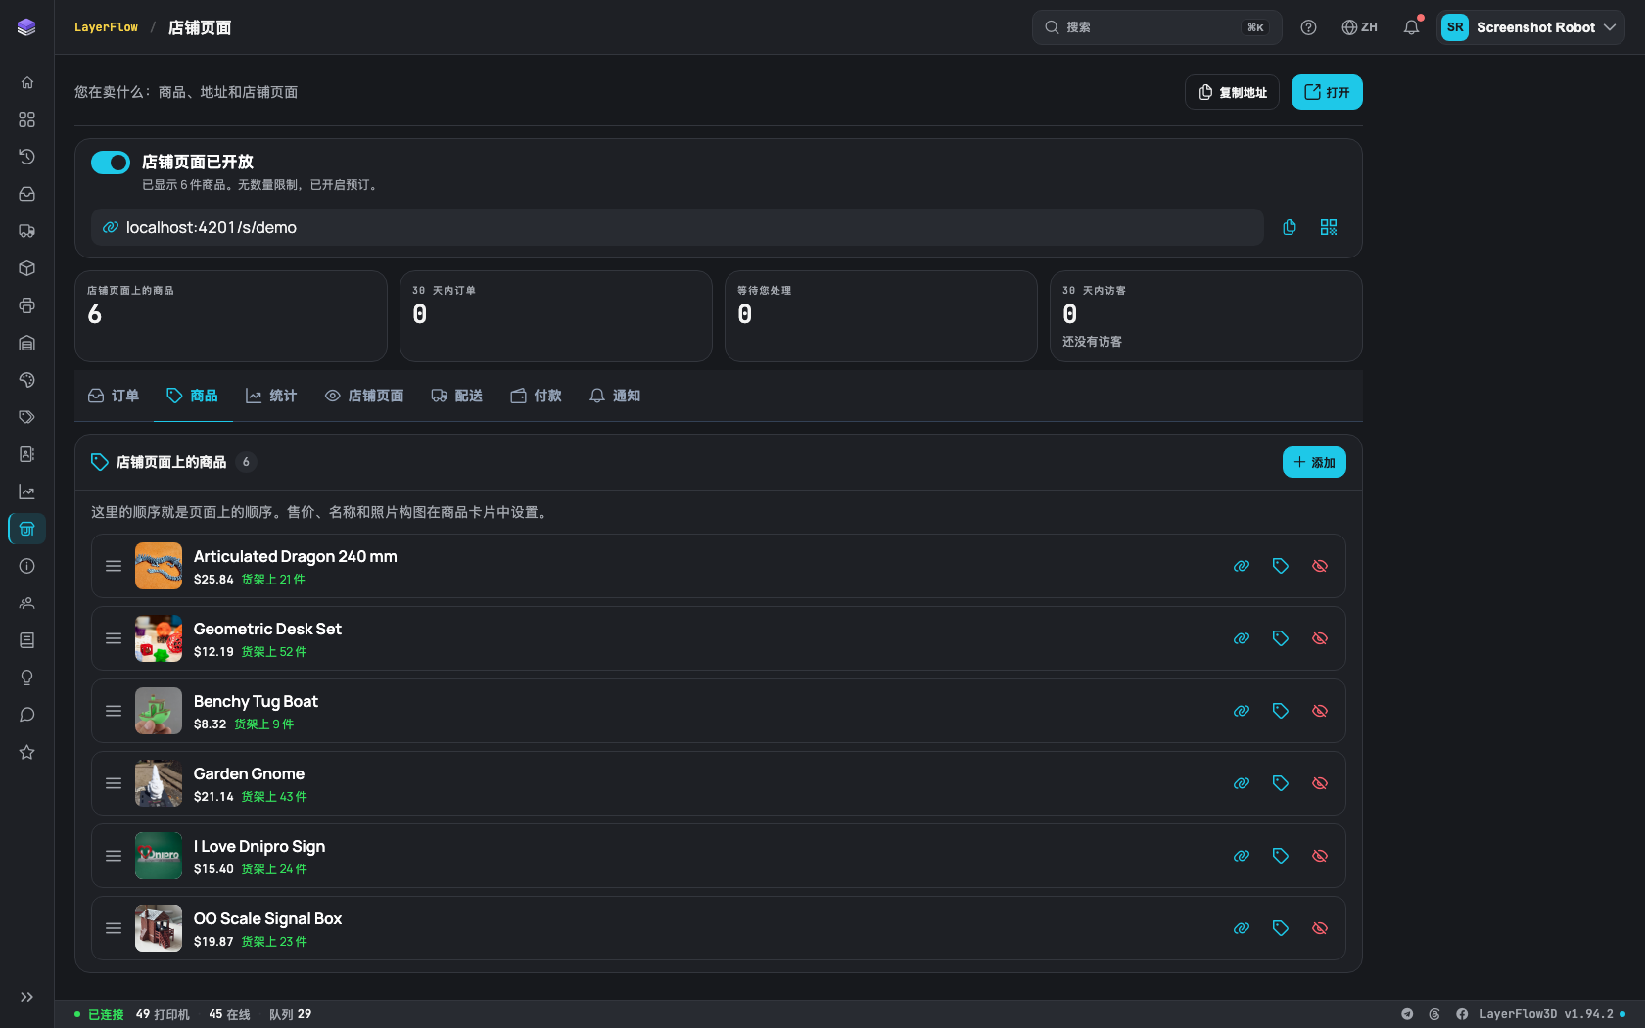Viewport: 1645px width, 1028px height.
Task: Hide Benchy Tug Boat from store
Action: click(1320, 711)
